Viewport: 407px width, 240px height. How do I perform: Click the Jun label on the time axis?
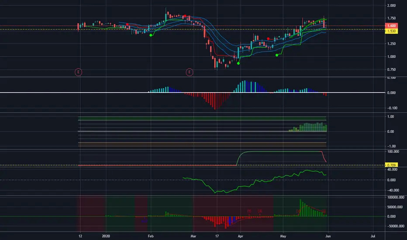pos(328,236)
